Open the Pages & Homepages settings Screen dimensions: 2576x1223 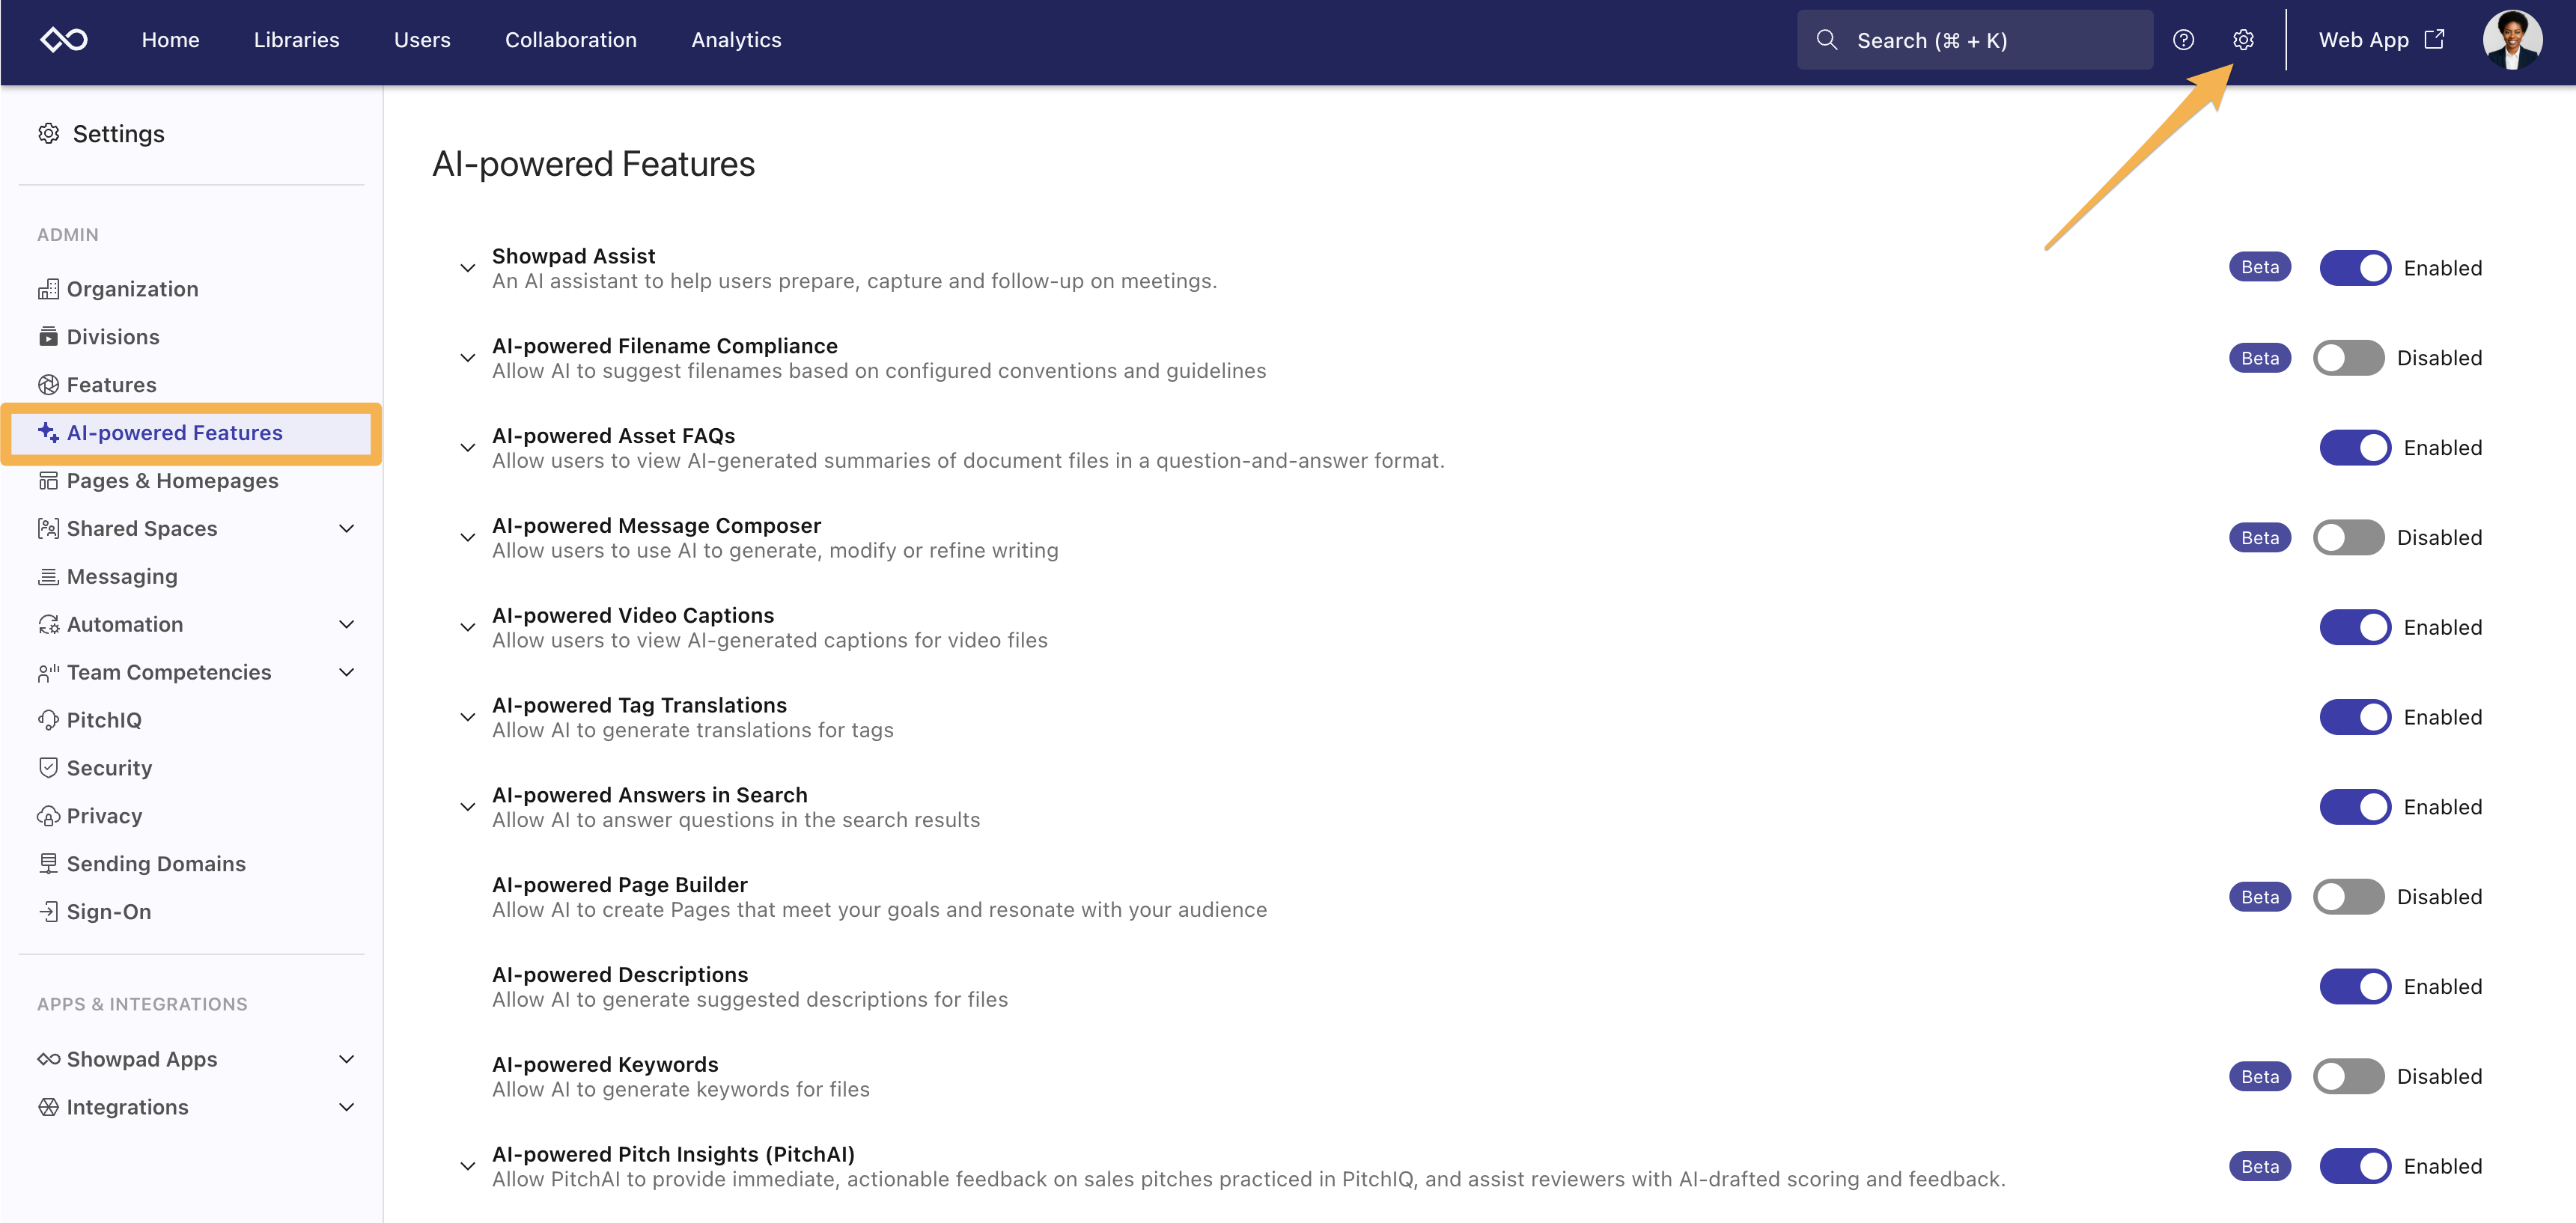[x=172, y=481]
